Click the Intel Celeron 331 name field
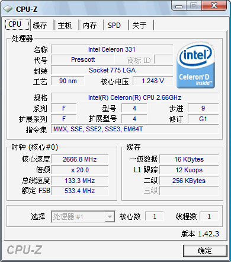 click(112, 49)
